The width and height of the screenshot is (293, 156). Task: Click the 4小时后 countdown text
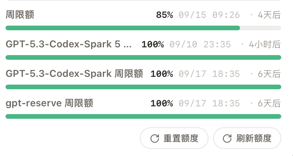pos(265,45)
